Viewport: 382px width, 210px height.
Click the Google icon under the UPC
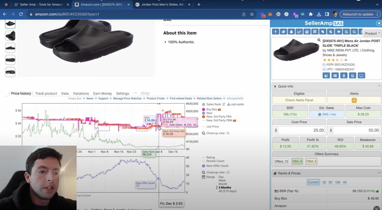click(x=352, y=75)
